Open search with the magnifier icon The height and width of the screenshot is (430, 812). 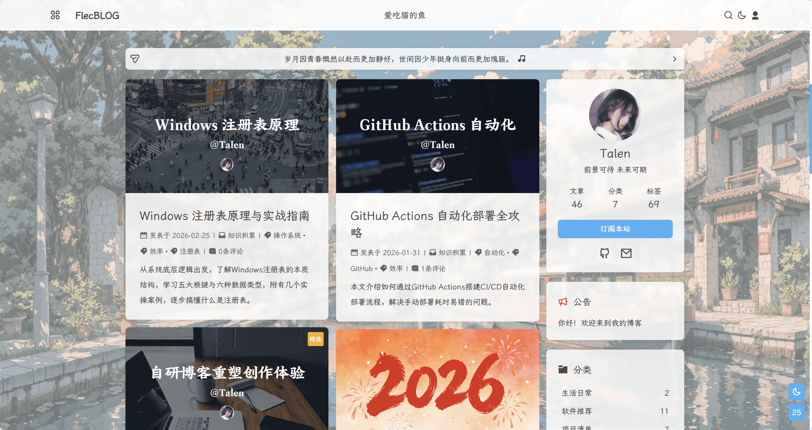click(x=728, y=15)
